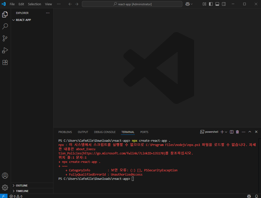Open the Selection menu

click(34, 4)
